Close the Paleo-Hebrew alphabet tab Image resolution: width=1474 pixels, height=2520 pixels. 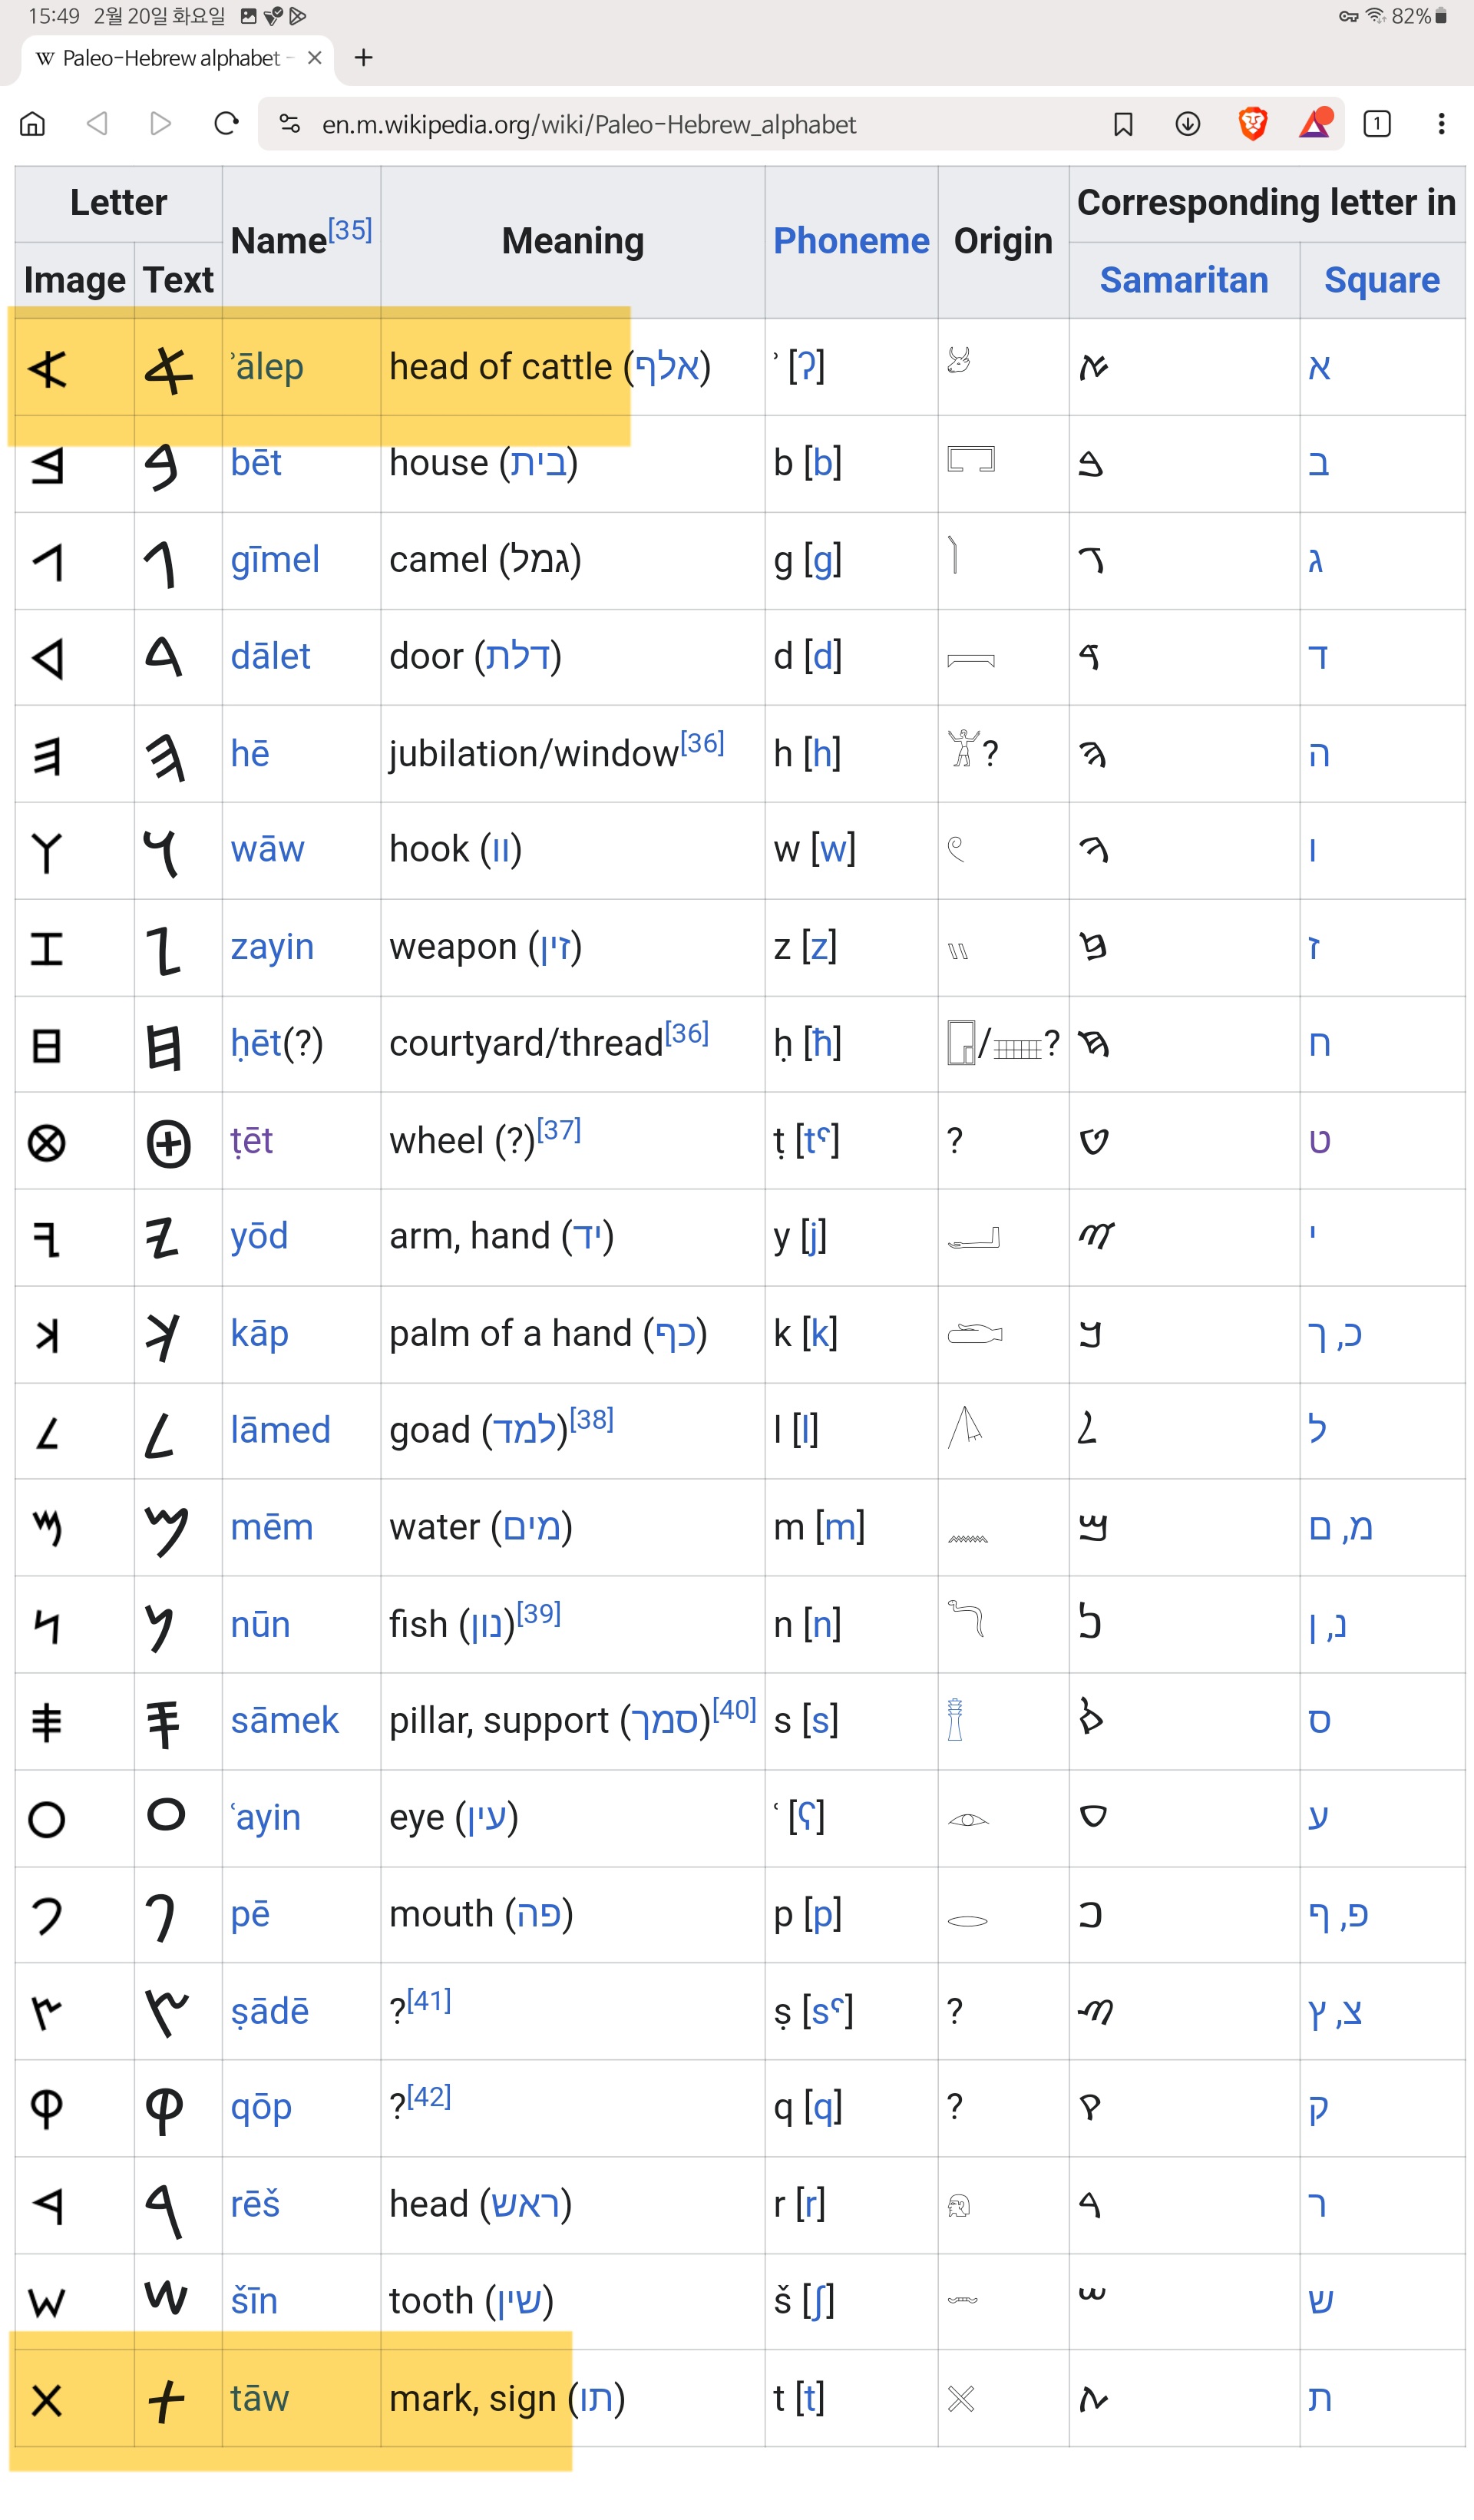pyautogui.click(x=314, y=58)
